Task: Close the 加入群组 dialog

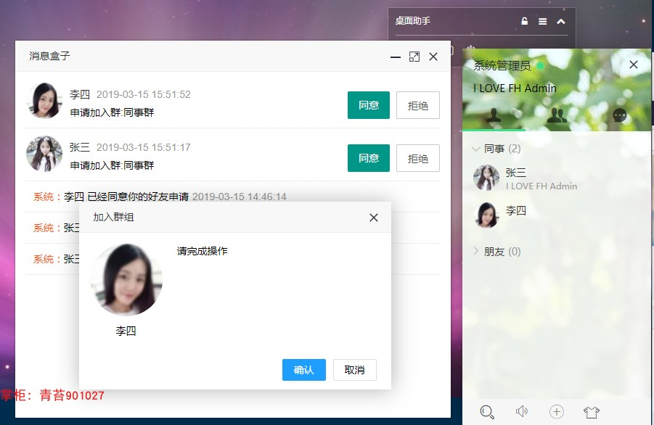Action: [x=374, y=218]
